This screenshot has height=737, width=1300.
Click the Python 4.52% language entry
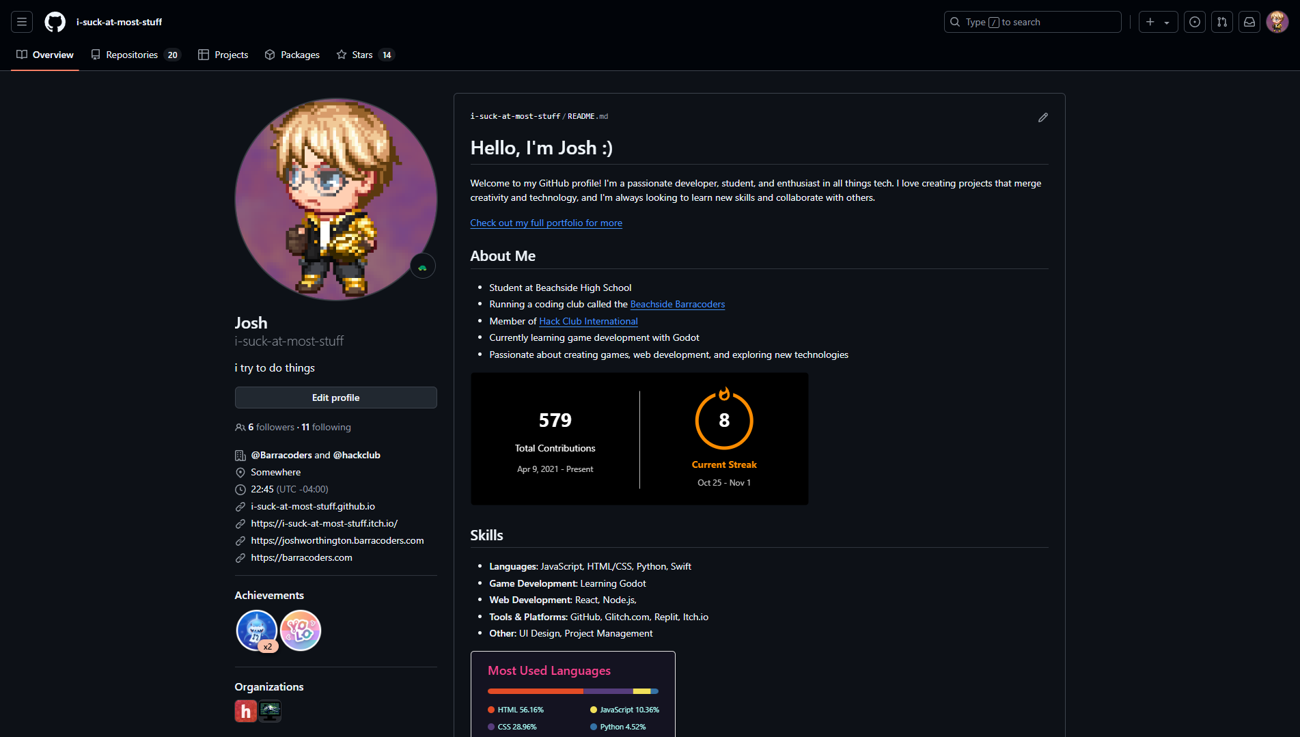pyautogui.click(x=618, y=727)
